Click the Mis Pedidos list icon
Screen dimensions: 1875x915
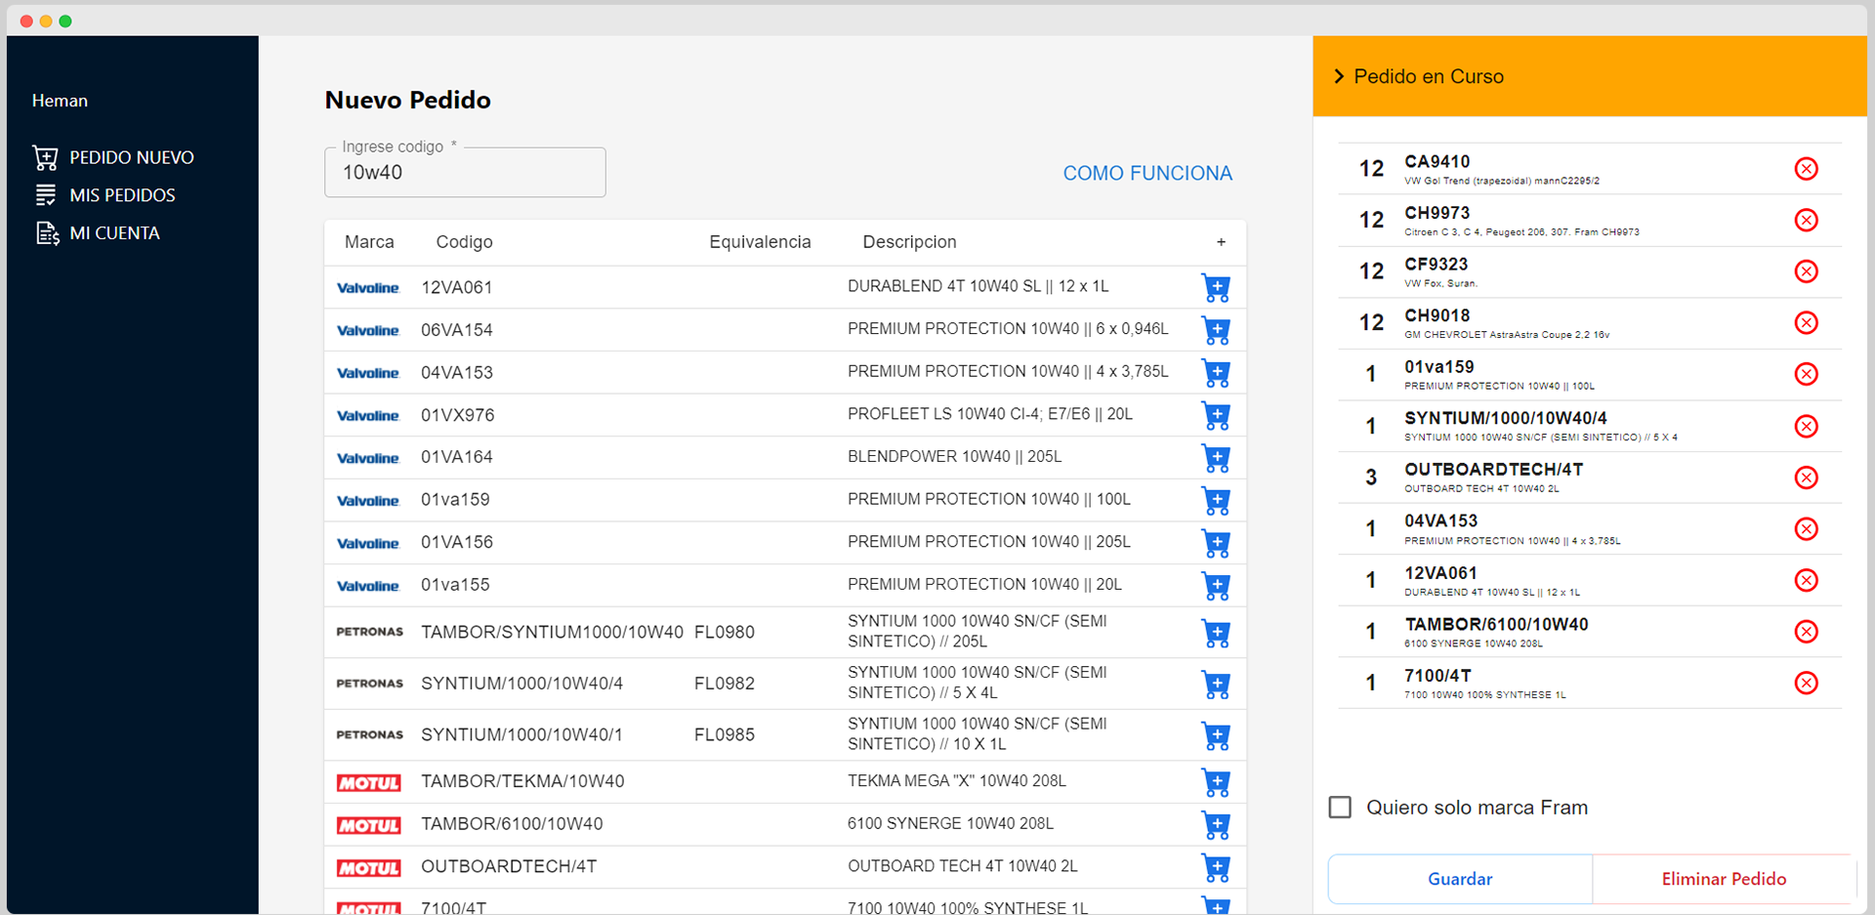(x=46, y=195)
